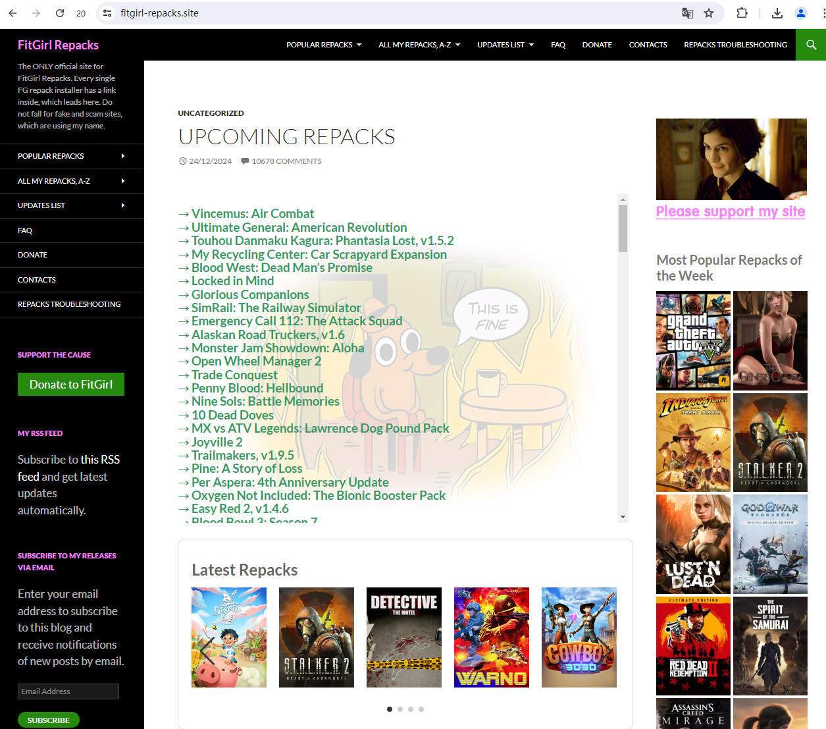Click the Email Address input field
Image resolution: width=826 pixels, height=729 pixels.
[x=68, y=691]
